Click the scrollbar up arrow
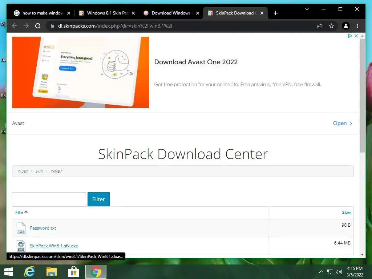 click(362, 36)
